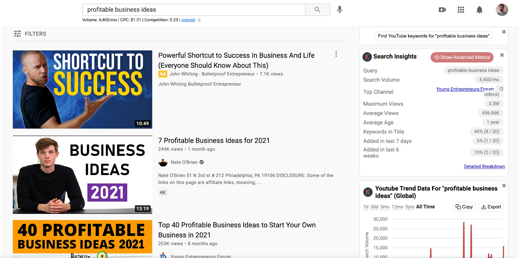Open the create video camera icon
Screen dimensions: 519x258
[442, 10]
